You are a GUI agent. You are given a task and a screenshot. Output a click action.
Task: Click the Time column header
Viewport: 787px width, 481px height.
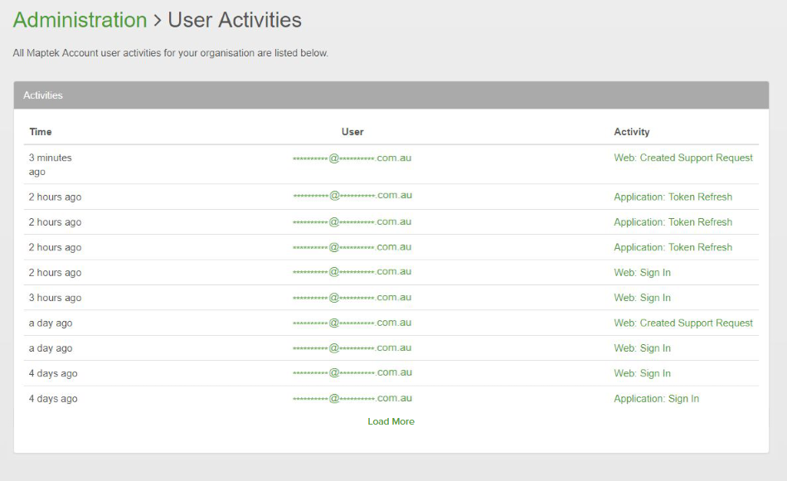[41, 132]
